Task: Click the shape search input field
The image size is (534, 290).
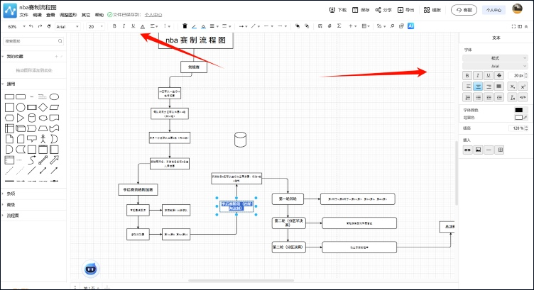Action: point(32,41)
